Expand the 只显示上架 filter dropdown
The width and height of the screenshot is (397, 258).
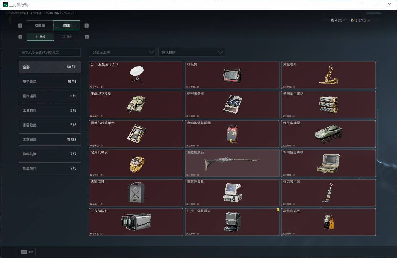(x=122, y=52)
